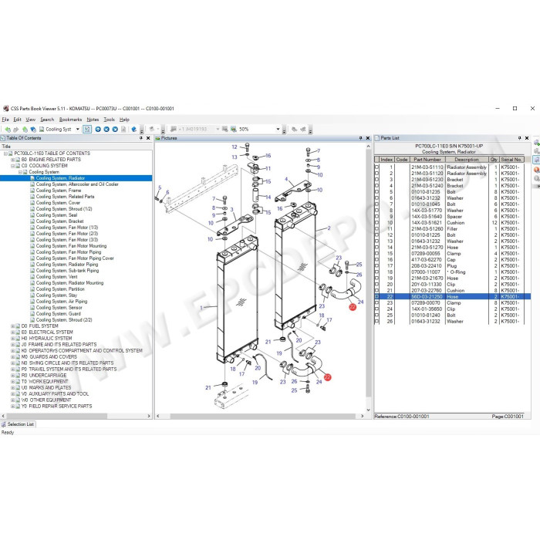The height and width of the screenshot is (540, 540).
Task: Open the Help menu
Action: click(x=124, y=120)
